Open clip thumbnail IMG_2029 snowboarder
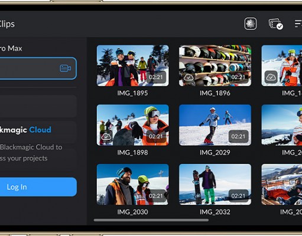 coord(215,125)
